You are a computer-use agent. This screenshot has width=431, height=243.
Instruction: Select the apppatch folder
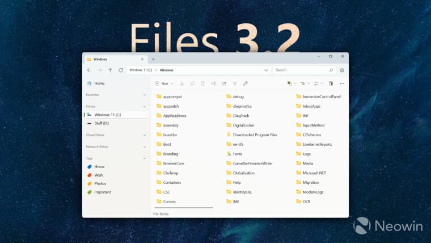(x=167, y=106)
